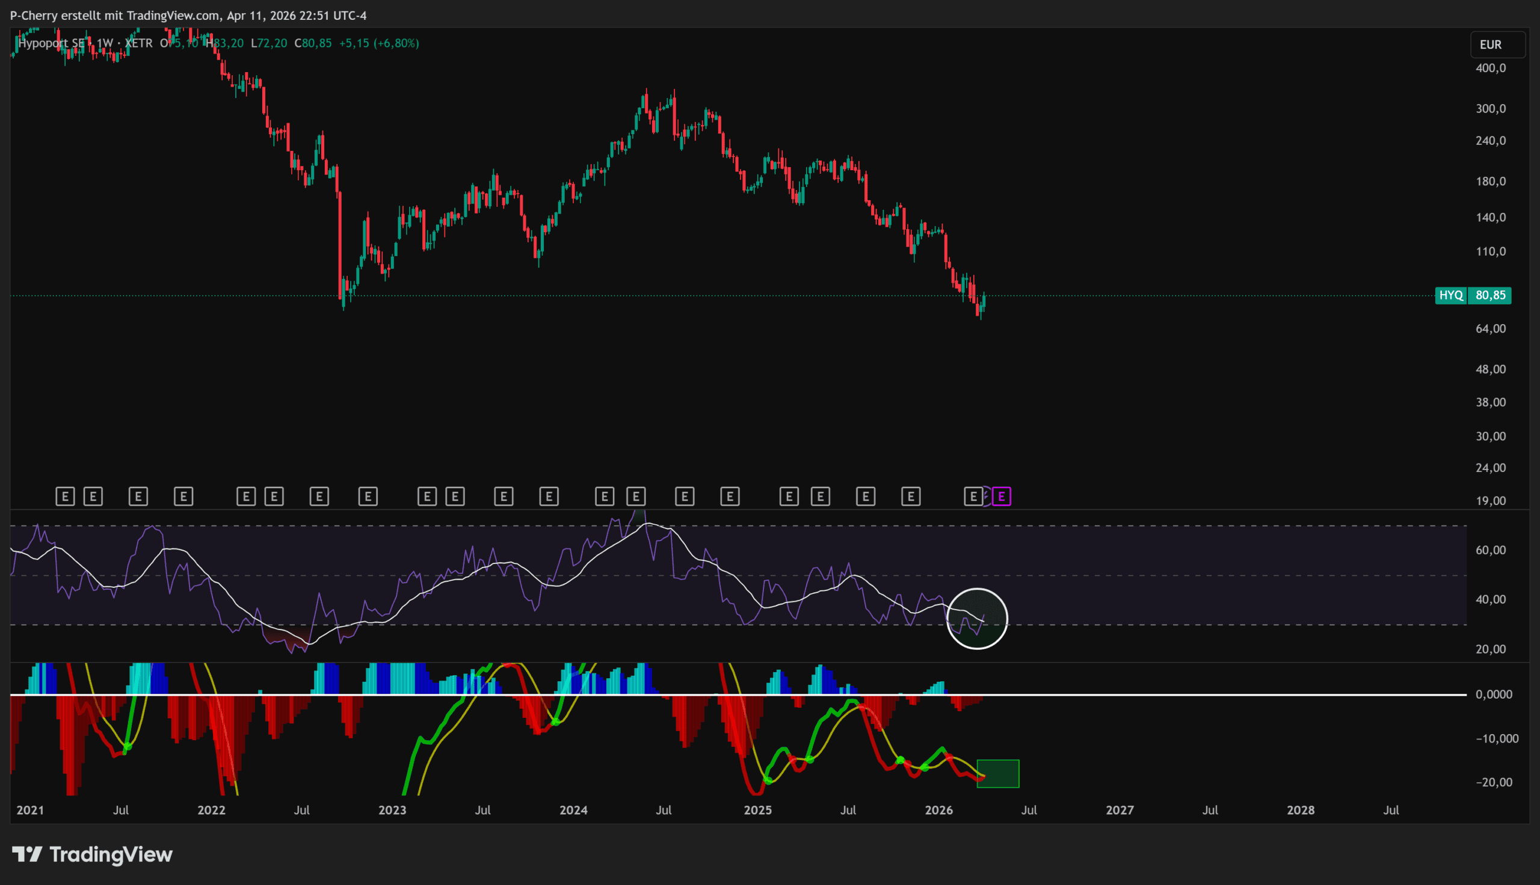1540x885 pixels.
Task: Click the 400,0 level on the price scale
Action: [1490, 68]
